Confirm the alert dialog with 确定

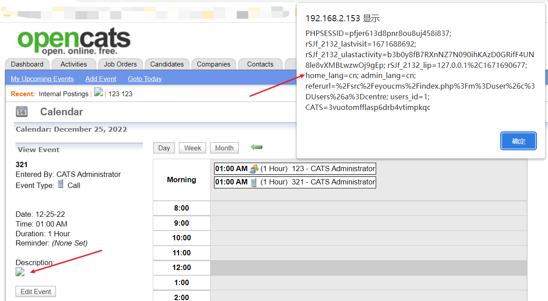[518, 141]
